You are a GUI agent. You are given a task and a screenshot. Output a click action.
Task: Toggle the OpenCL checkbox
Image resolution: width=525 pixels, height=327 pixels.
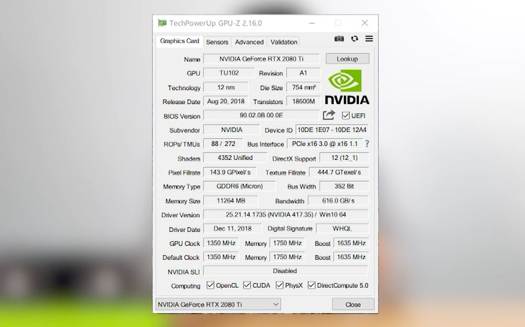210,285
